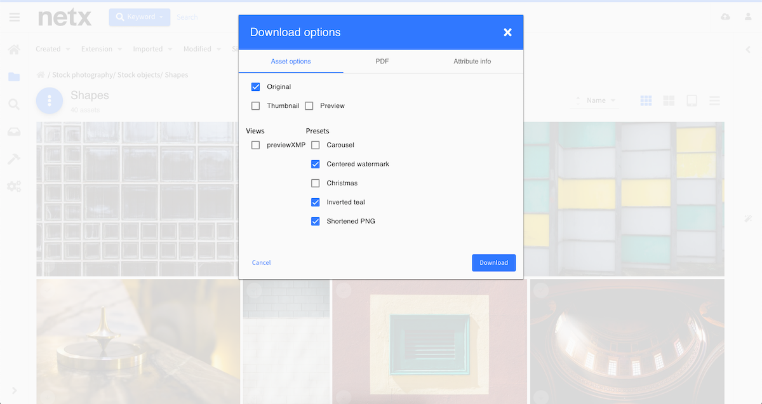Open the glass block wall thumbnail
This screenshot has width=762, height=404.
137,199
